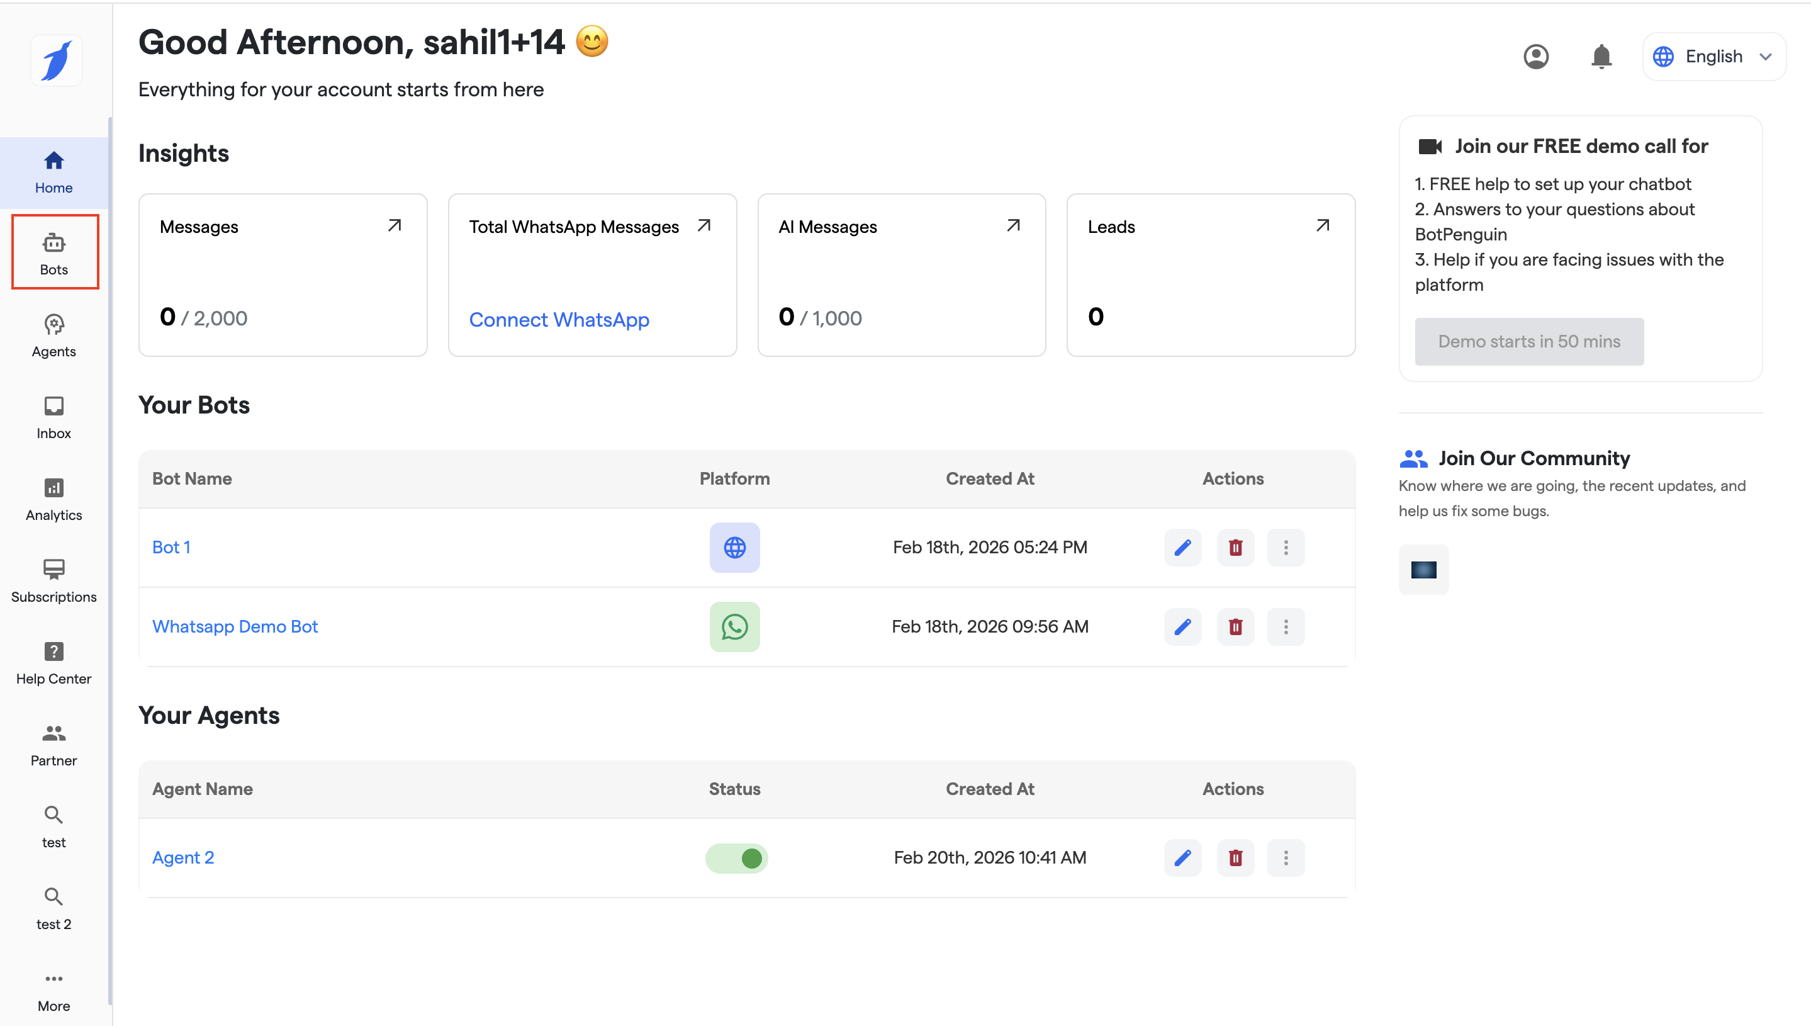Open the Agents sidebar section
Viewport: 1811px width, 1026px height.
pyautogui.click(x=54, y=335)
